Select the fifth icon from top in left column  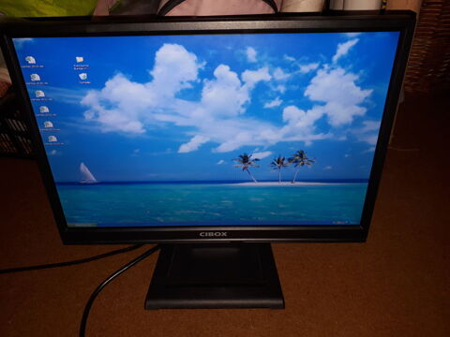tap(49, 125)
